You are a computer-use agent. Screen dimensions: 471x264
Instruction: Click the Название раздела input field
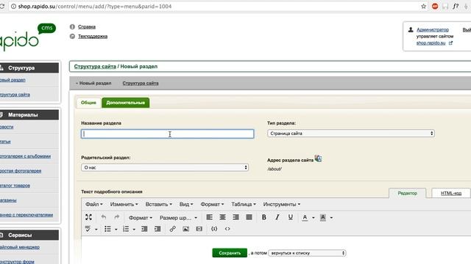[167, 133]
